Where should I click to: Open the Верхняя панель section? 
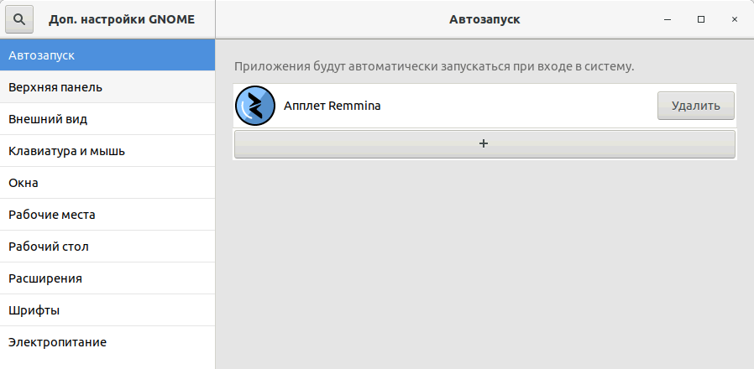[107, 87]
